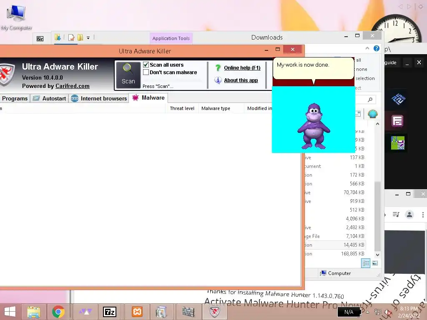Image resolution: width=427 pixels, height=320 pixels.
Task: Open the Application Tools ribbon tab
Action: [x=171, y=38]
